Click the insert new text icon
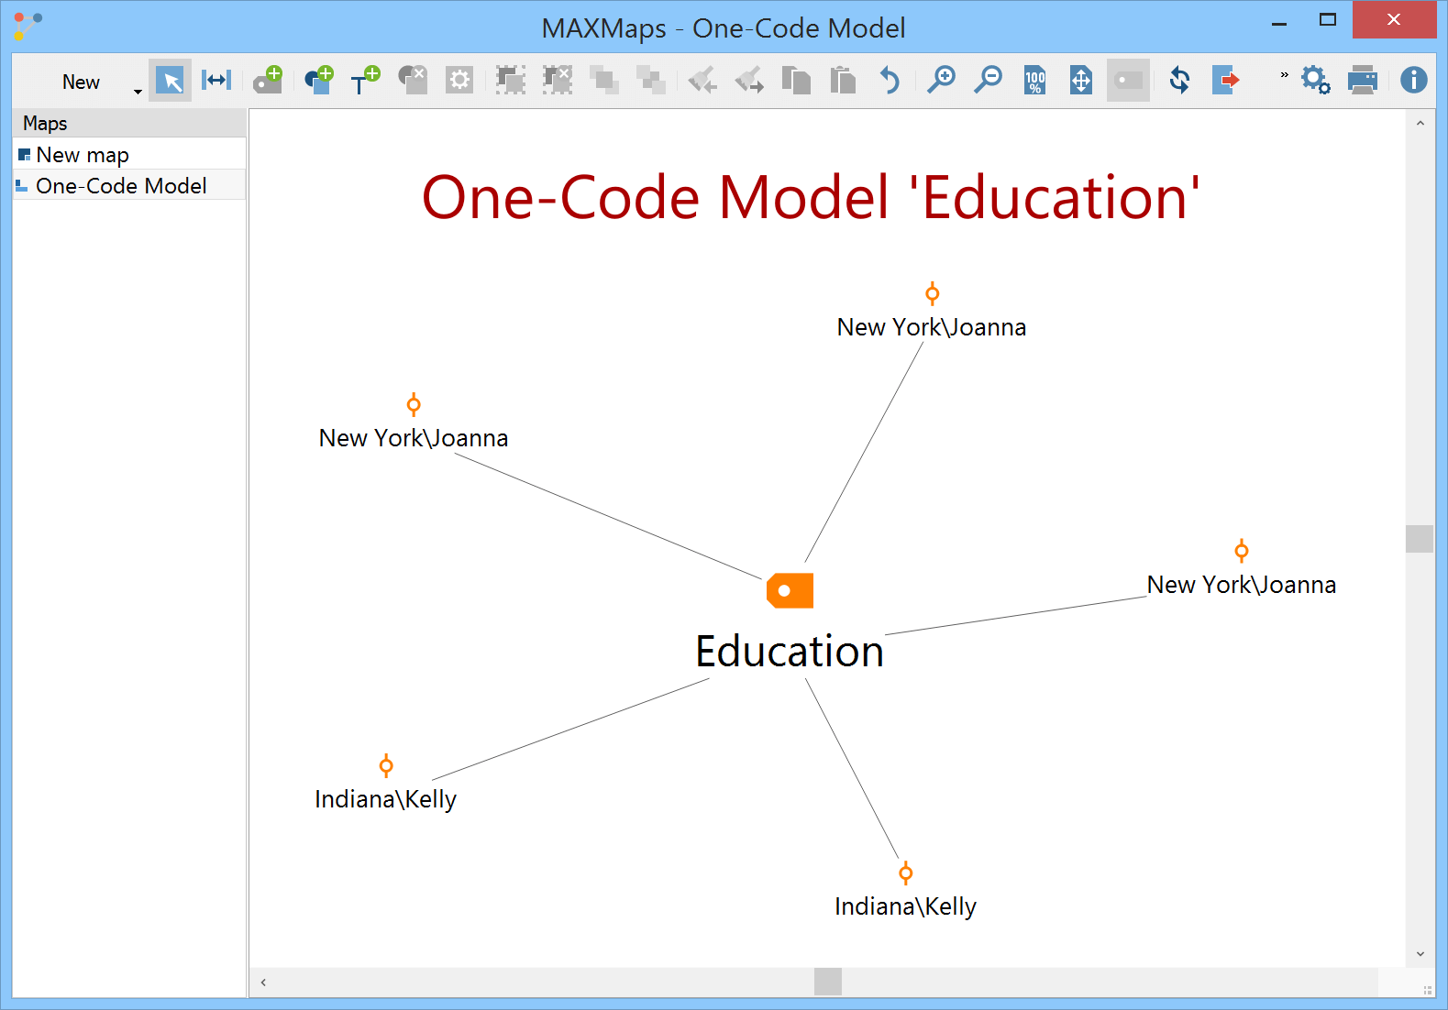Screen dimensions: 1448x1010 (x=365, y=81)
